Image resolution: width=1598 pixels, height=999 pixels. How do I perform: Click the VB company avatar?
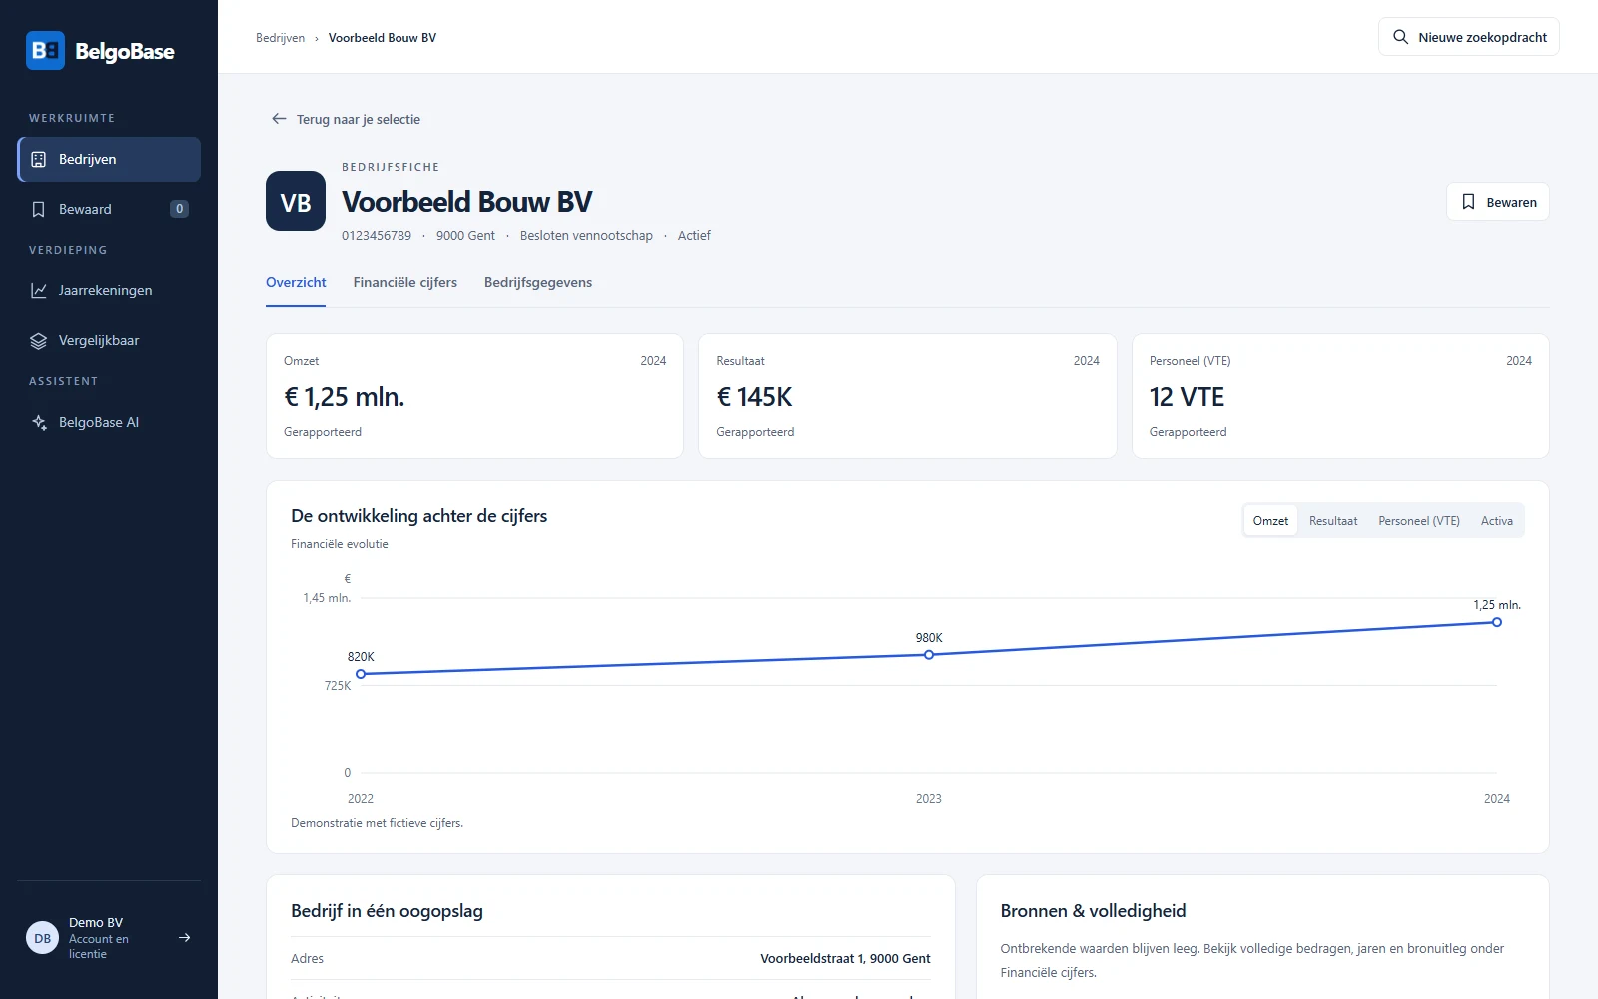pyautogui.click(x=296, y=201)
